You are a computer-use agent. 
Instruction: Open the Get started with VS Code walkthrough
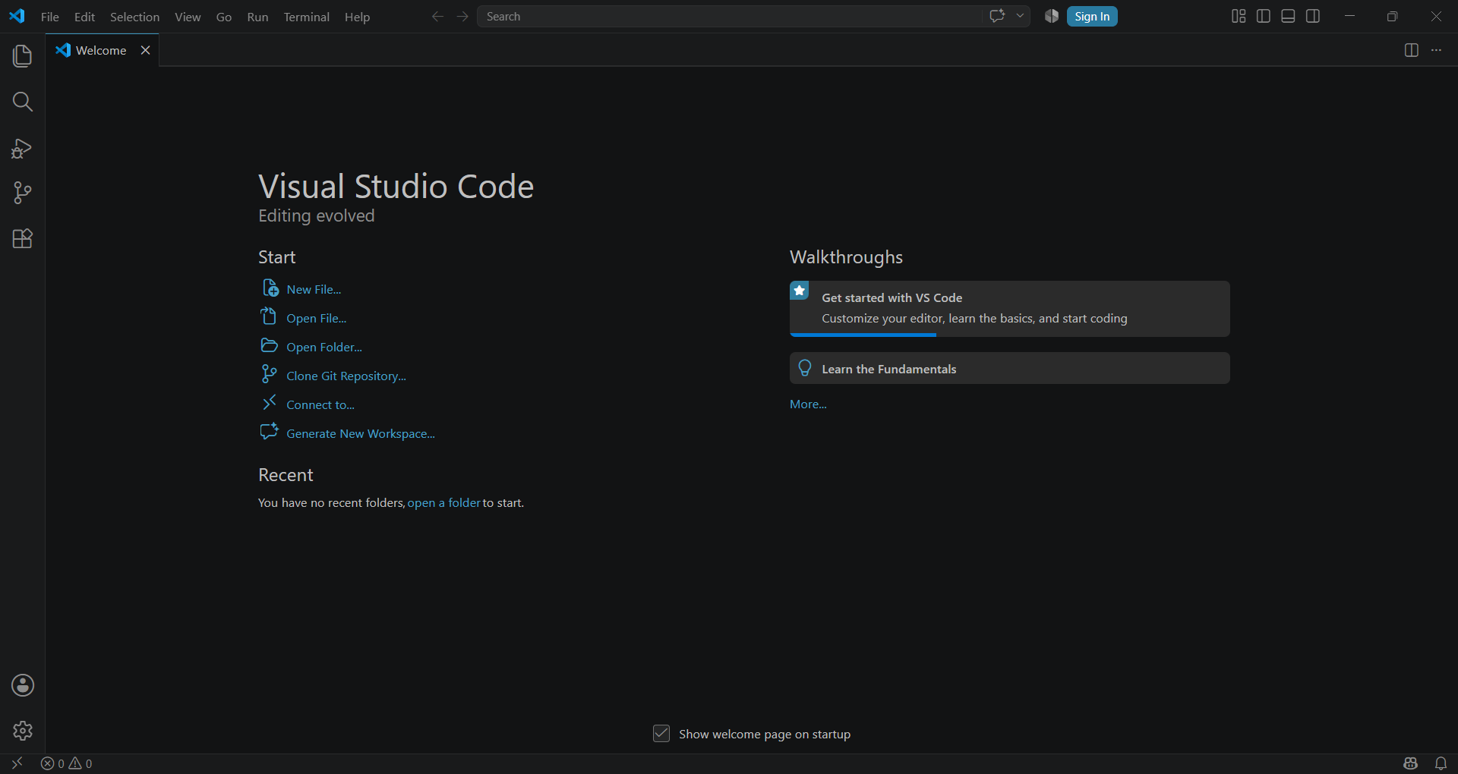coord(1010,309)
